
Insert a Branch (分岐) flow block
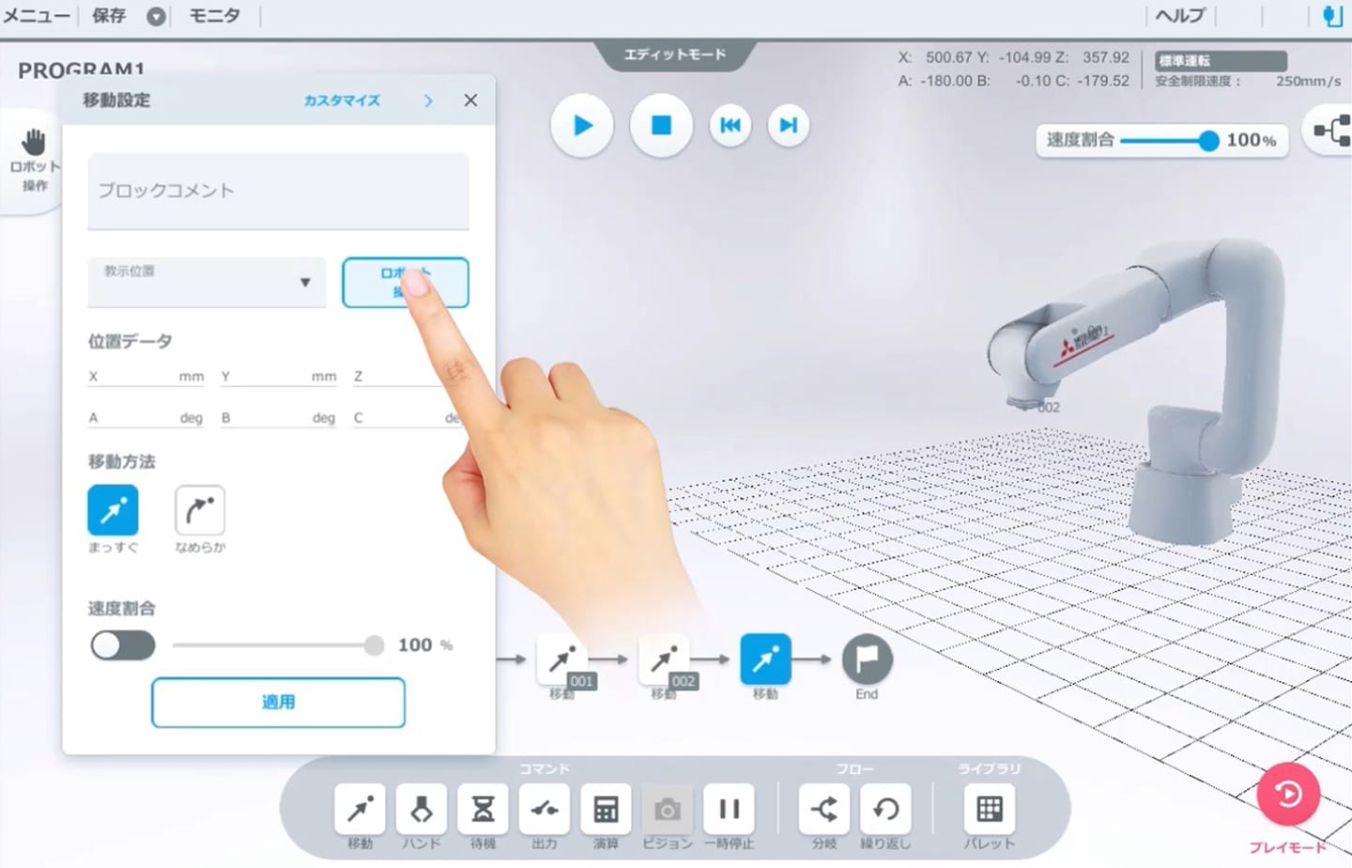point(823,809)
